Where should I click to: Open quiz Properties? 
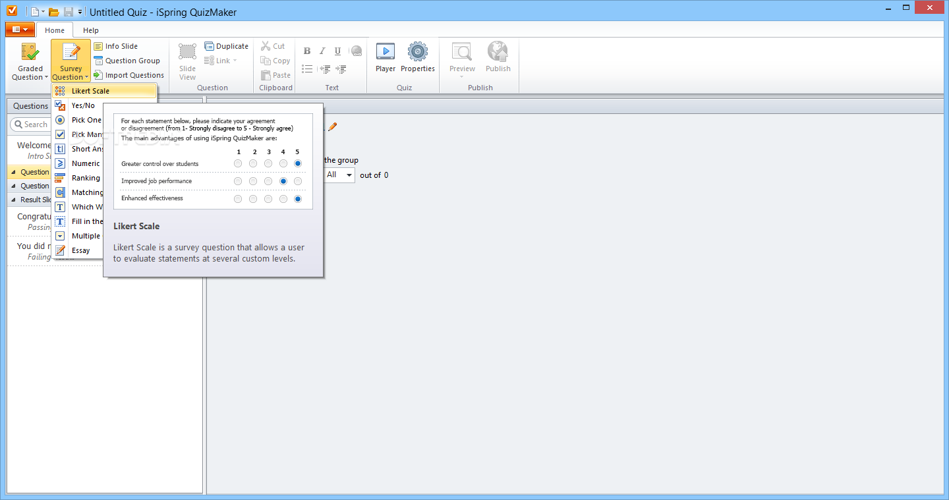(418, 57)
